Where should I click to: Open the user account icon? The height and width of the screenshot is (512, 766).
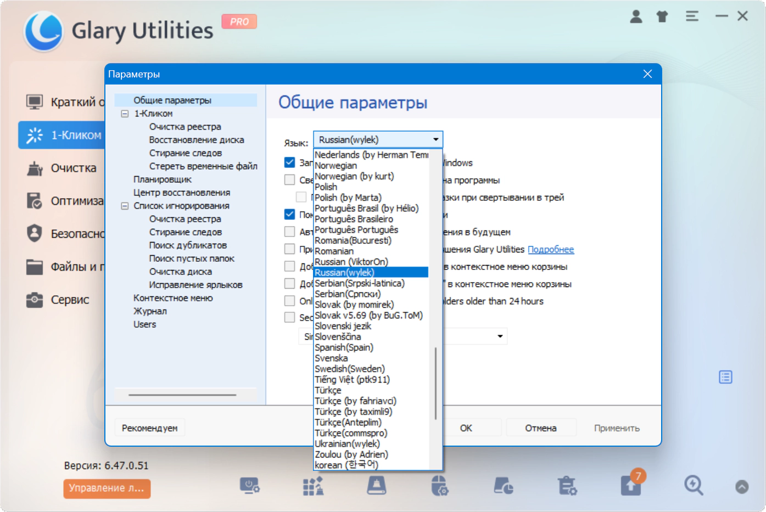636,16
